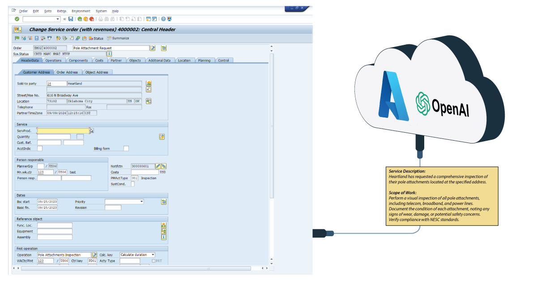537x281 pixels.
Task: Click the Save diskette icon
Action: [71, 19]
